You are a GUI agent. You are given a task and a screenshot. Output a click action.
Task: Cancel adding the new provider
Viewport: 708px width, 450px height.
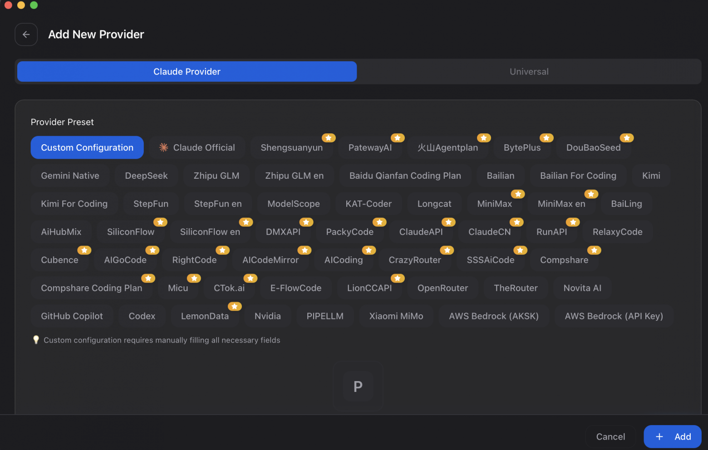(610, 436)
